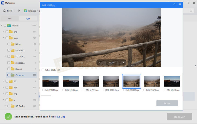Click the large Recover button at bottom
This screenshot has height=124, width=197.
pyautogui.click(x=179, y=117)
